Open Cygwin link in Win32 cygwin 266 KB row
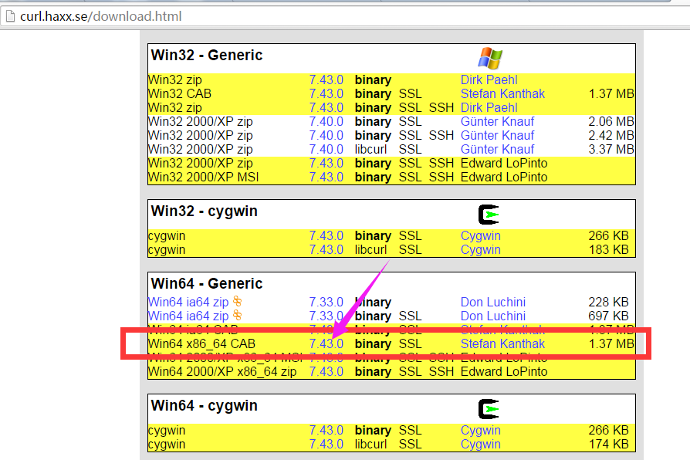 click(x=481, y=236)
